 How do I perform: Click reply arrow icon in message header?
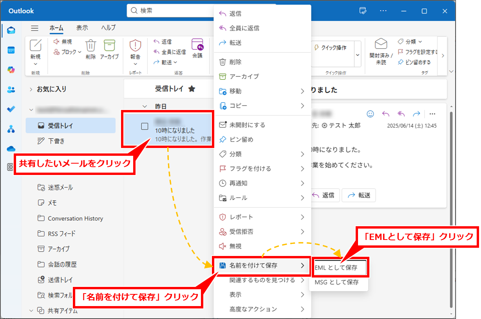(x=386, y=114)
